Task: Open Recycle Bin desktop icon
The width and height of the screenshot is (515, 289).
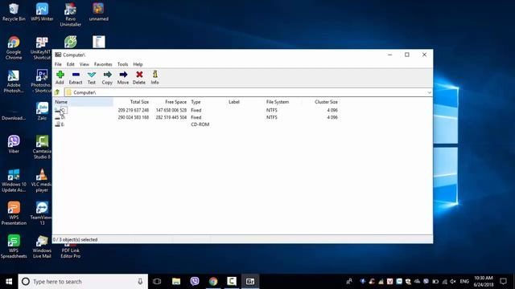Action: [x=14, y=12]
